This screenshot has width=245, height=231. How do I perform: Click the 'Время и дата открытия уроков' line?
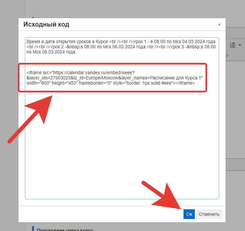121,41
